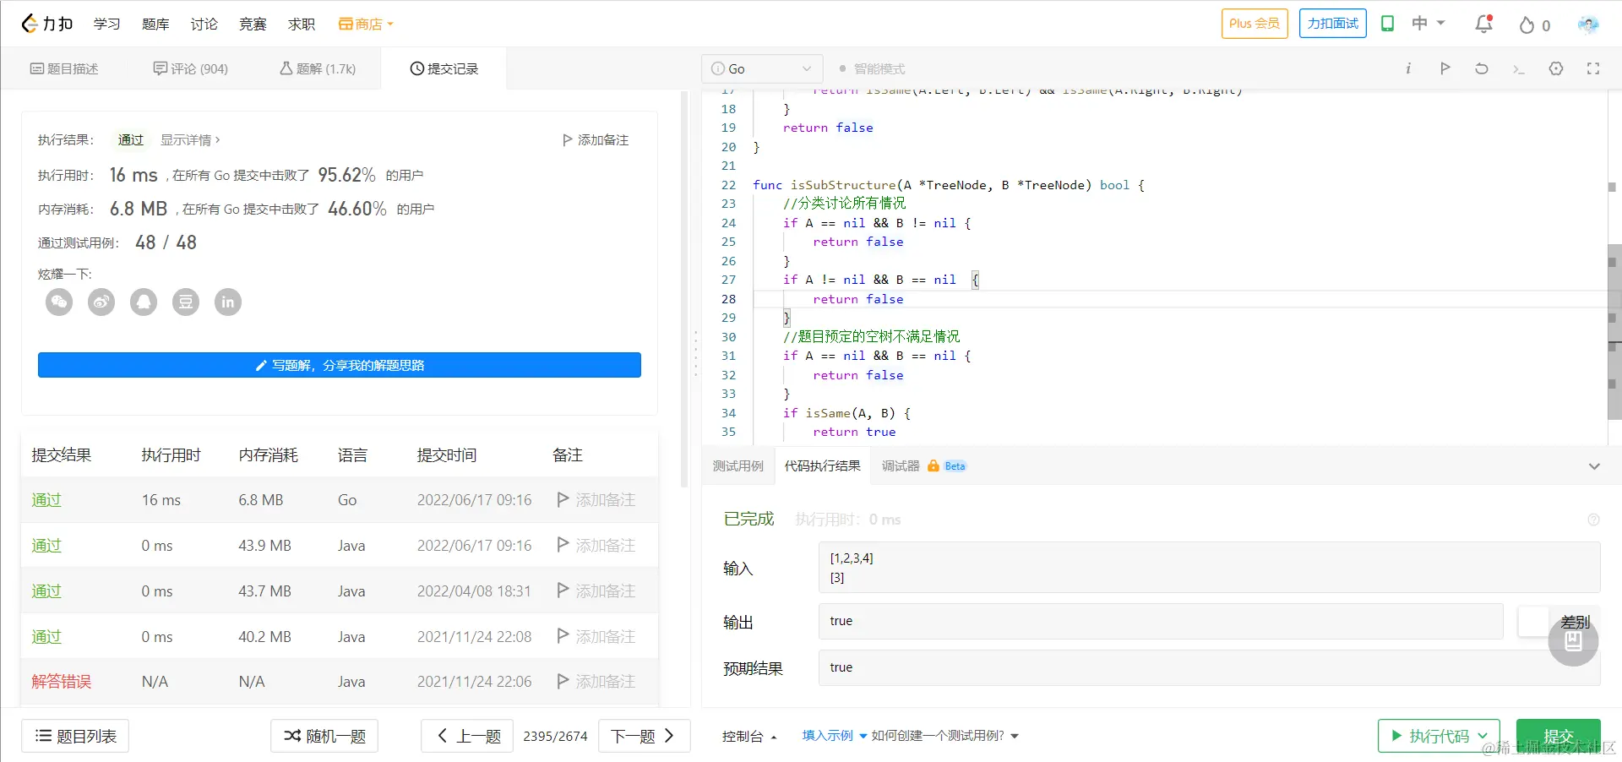Screen dimensions: 1622x762
Task: Go to 下一题 next problem
Action: coord(645,736)
